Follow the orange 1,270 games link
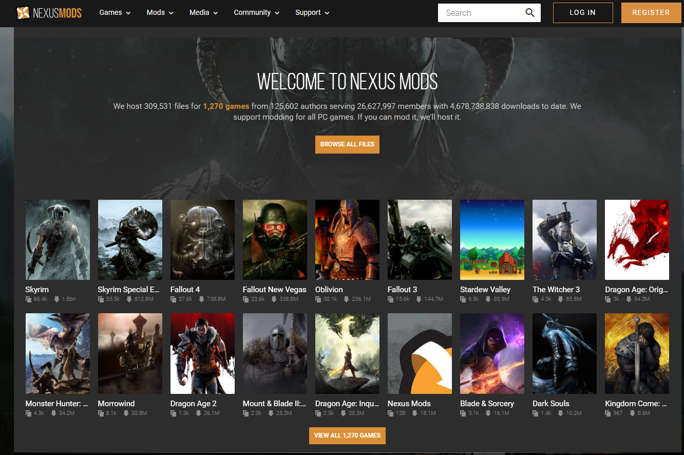Image resolution: width=684 pixels, height=455 pixels. tap(226, 106)
